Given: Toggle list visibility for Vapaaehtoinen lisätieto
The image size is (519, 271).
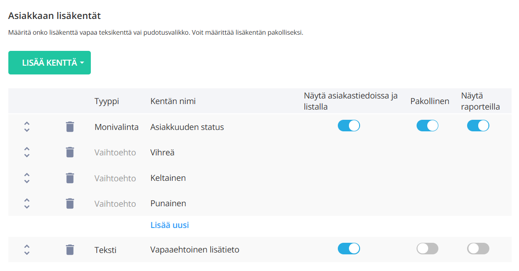Looking at the screenshot, I should pos(348,248).
